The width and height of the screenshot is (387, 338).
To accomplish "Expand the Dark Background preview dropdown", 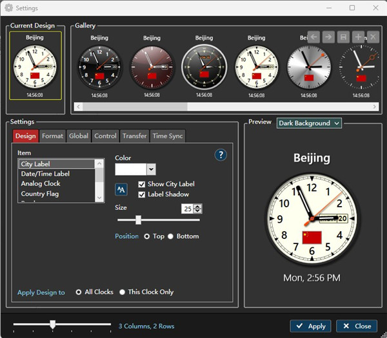I will click(309, 123).
